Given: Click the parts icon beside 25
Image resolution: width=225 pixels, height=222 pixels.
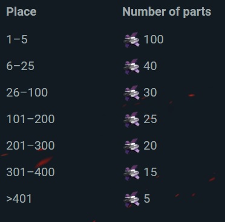Looking at the screenshot, I should (x=131, y=119).
